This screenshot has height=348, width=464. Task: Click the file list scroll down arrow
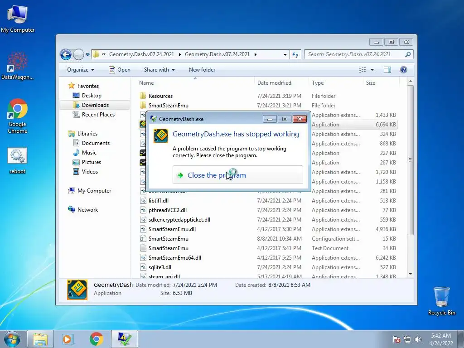coord(410,274)
